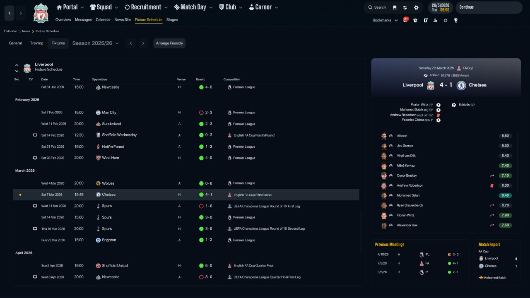Click the down chevron beside Liverpool header
This screenshot has width=530, height=298.
point(17,71)
